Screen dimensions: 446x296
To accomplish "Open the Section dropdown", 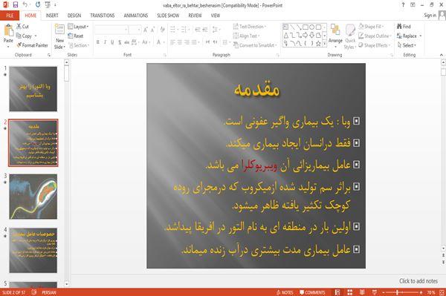I will click(x=79, y=45).
